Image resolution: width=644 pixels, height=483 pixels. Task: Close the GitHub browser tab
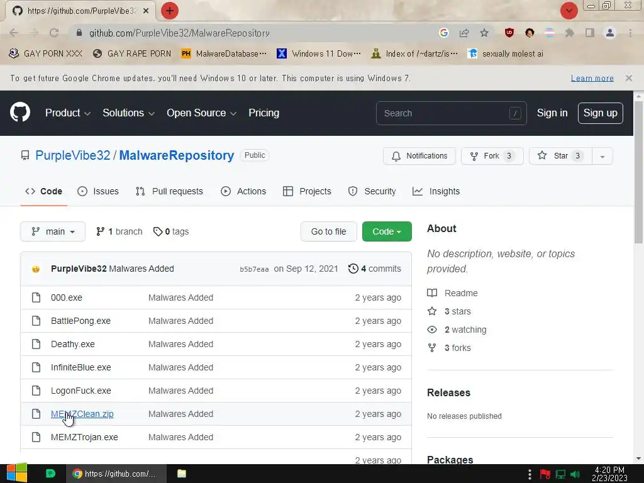146,11
